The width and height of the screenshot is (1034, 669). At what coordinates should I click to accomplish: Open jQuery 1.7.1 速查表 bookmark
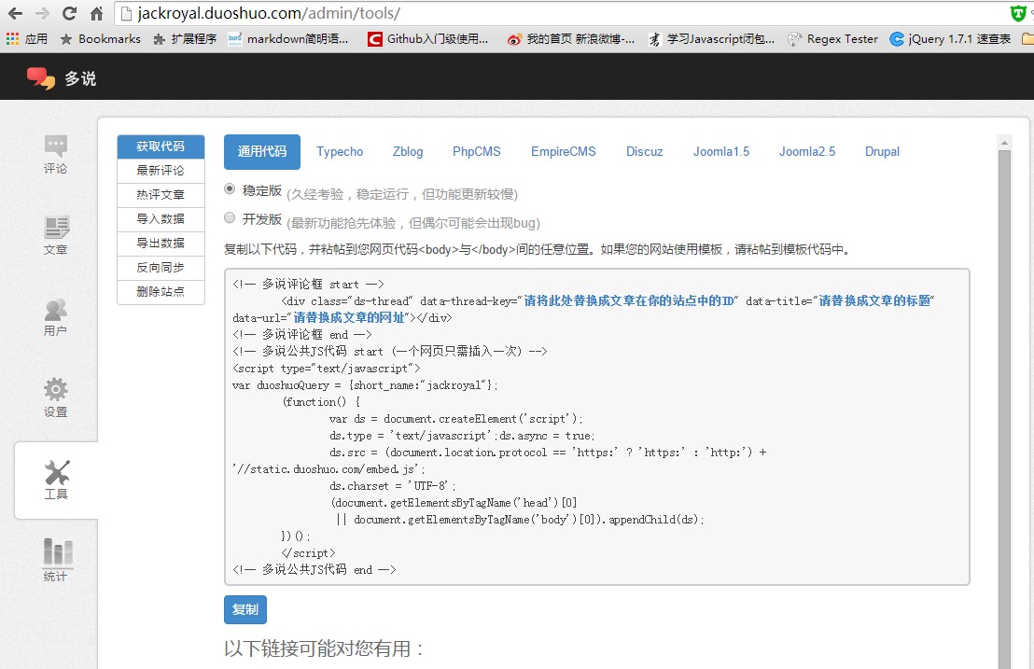click(x=950, y=39)
